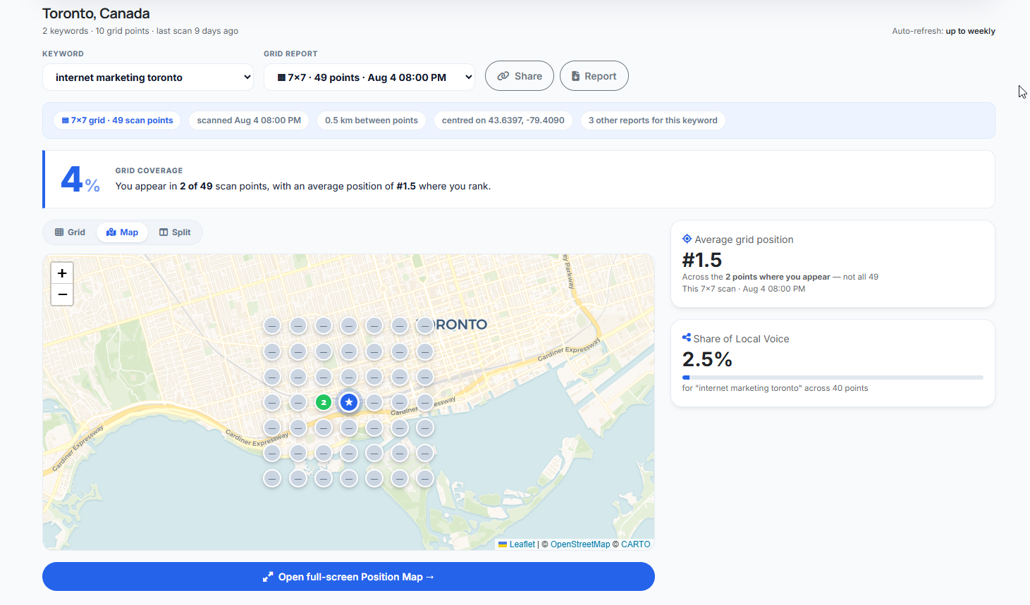
Task: Click the map icon on the Map tab
Action: [111, 232]
